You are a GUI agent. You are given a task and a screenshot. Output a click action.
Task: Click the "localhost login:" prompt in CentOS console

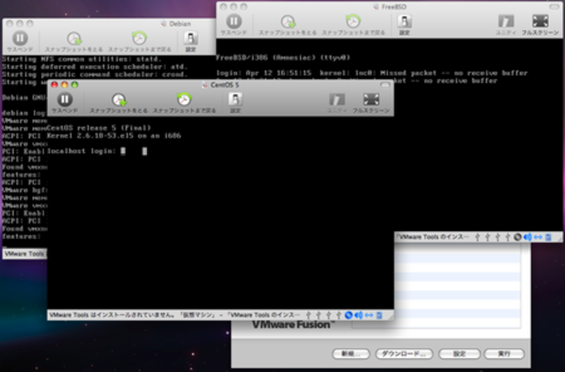point(82,151)
